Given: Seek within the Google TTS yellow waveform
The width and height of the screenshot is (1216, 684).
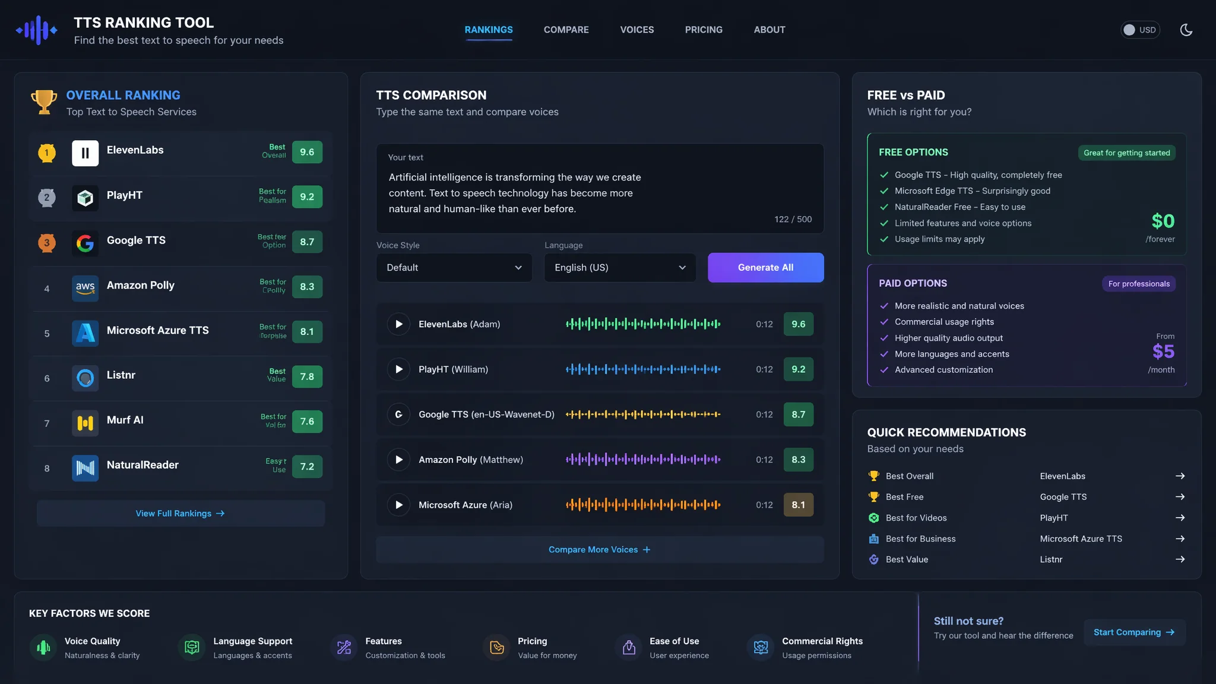Looking at the screenshot, I should click(x=643, y=414).
